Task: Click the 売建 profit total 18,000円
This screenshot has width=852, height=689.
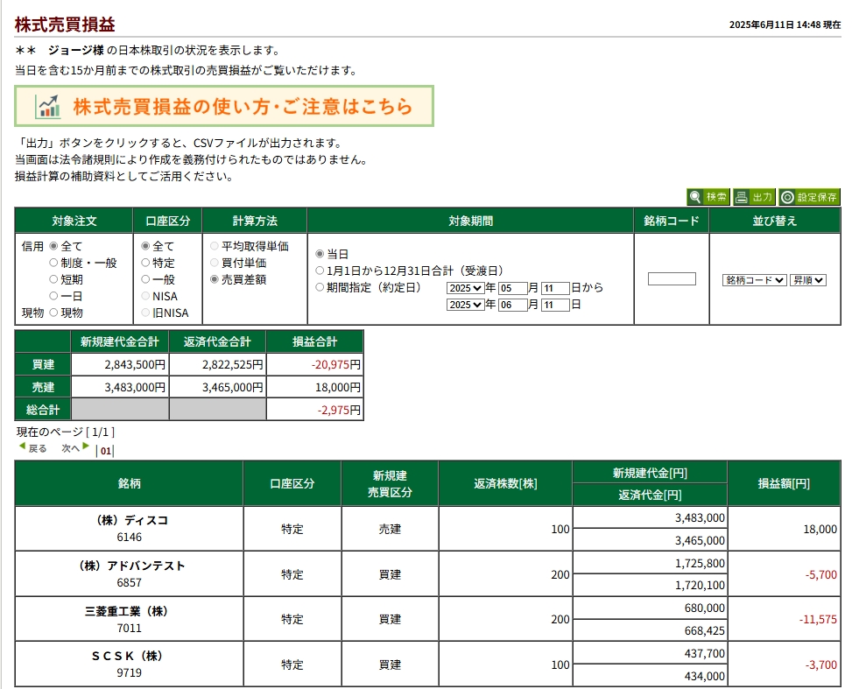Action: [337, 388]
